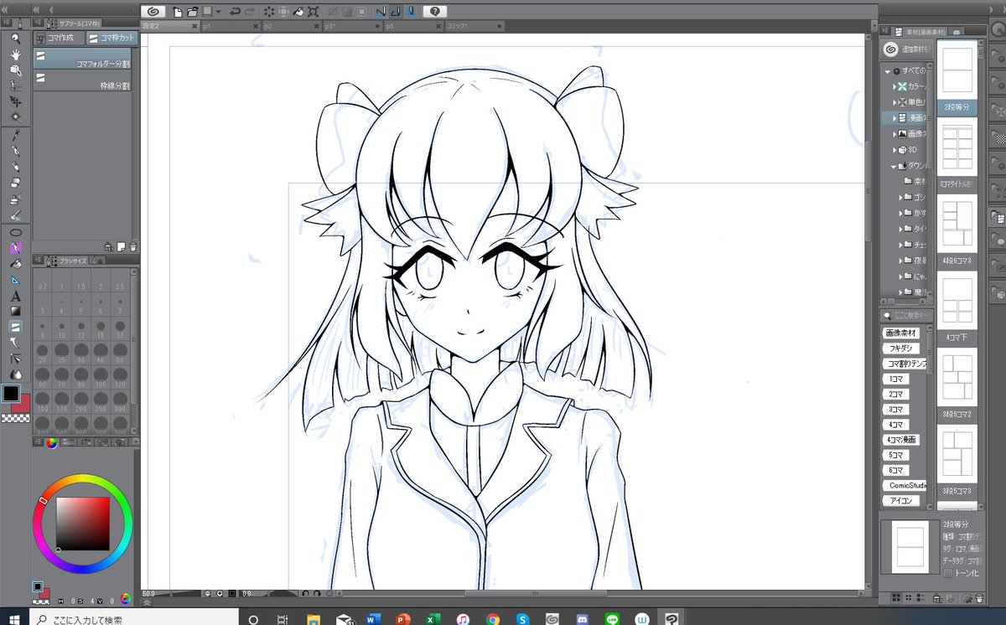Image resolution: width=1006 pixels, height=625 pixels.
Task: Switch to the p1 document tab
Action: (x=231, y=27)
